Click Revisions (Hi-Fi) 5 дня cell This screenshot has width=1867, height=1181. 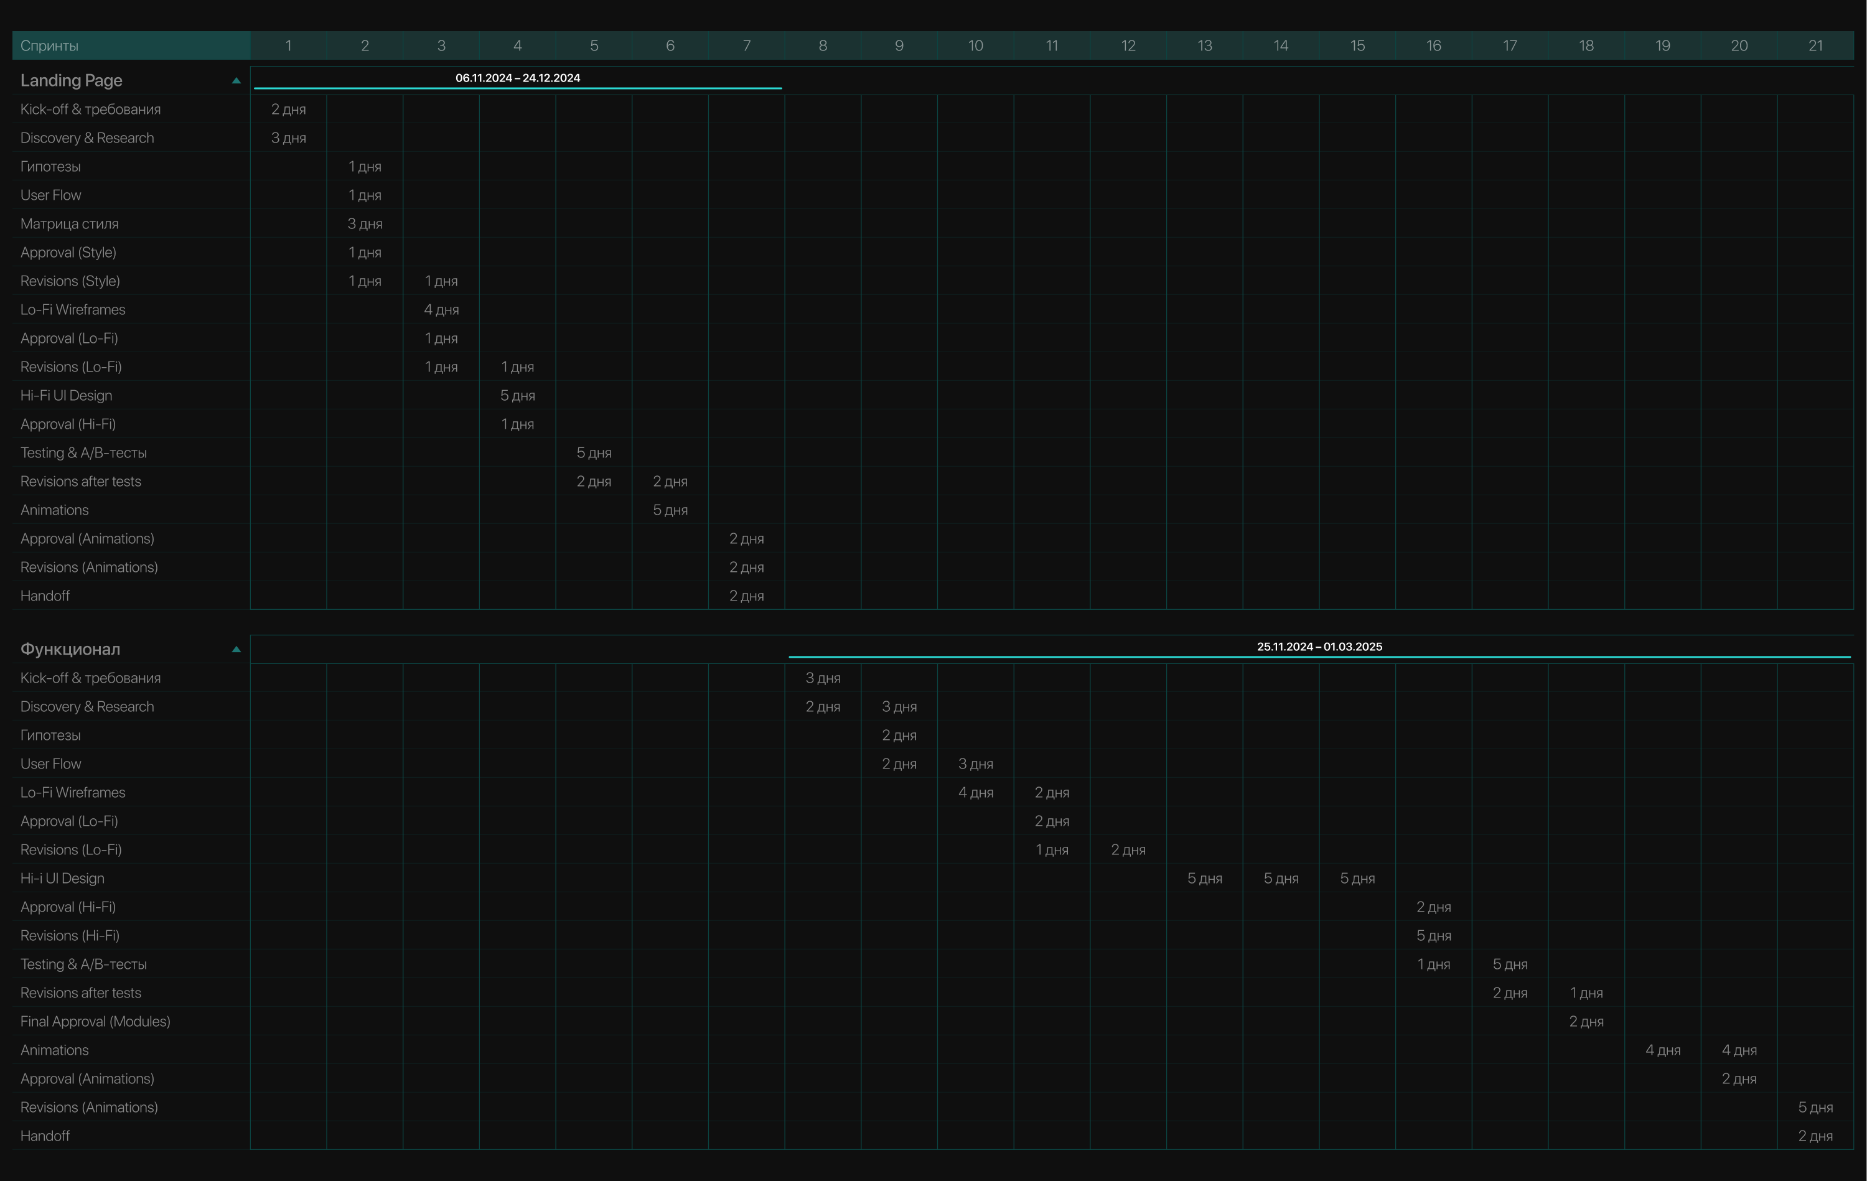coord(1434,936)
